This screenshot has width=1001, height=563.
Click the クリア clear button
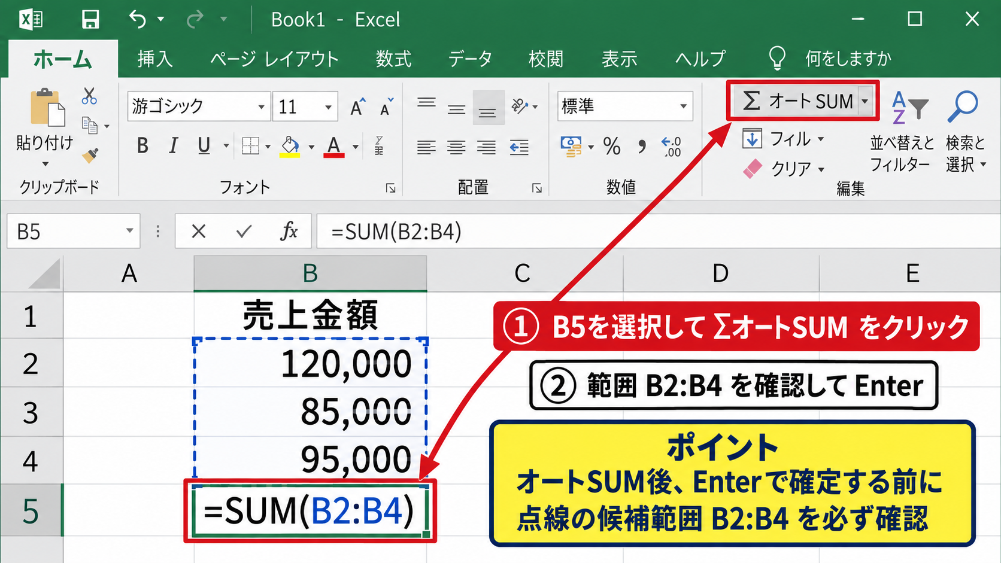783,169
